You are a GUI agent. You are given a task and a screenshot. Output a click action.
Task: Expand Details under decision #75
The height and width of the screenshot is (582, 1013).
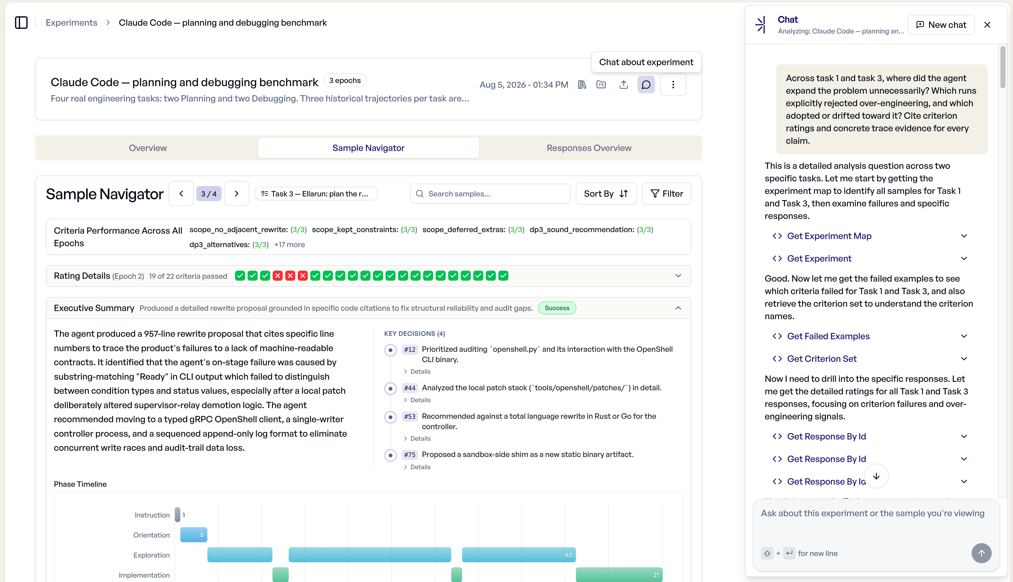click(417, 467)
